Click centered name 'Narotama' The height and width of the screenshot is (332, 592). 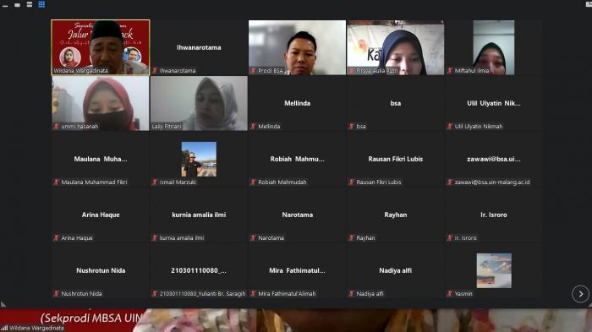click(x=297, y=215)
